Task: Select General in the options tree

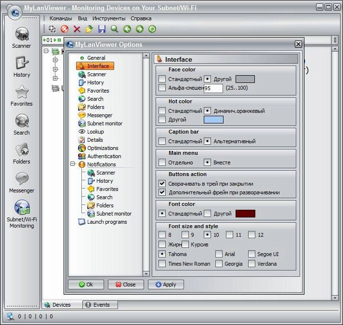Action: tap(92, 58)
